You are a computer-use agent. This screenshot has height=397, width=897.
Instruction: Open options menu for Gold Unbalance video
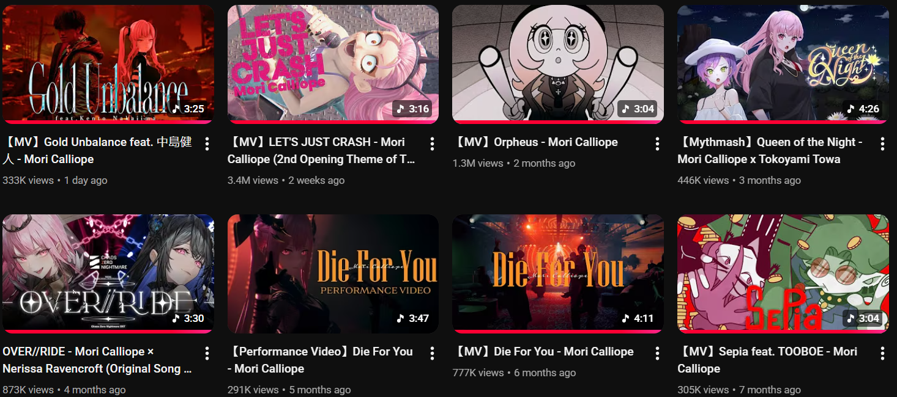coord(207,144)
